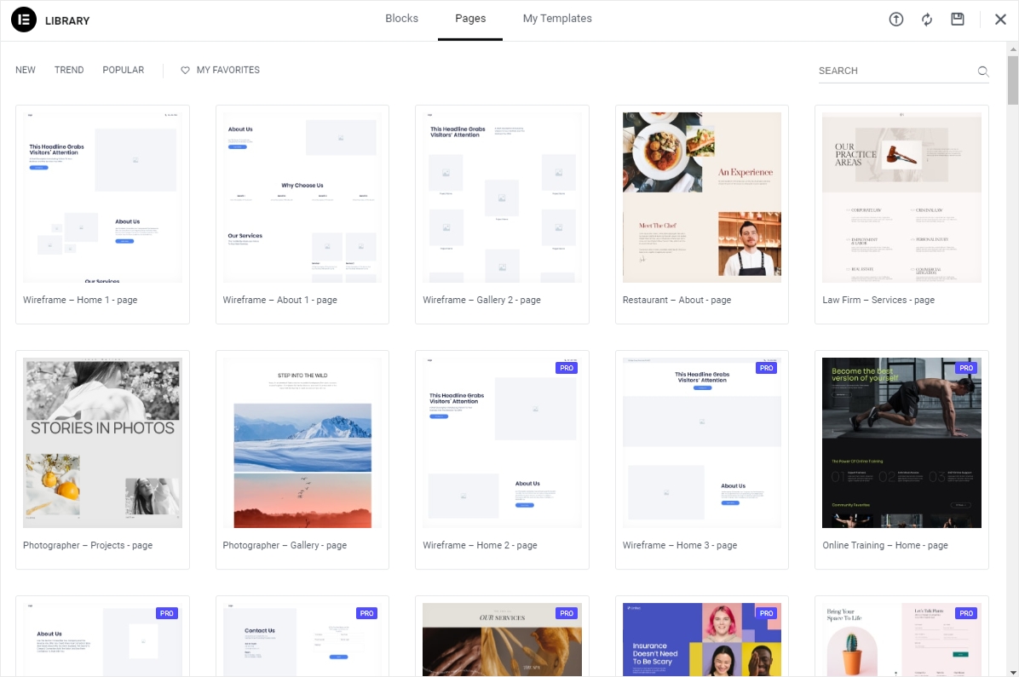Click 'Law Firm – Services - page' title

pos(878,300)
